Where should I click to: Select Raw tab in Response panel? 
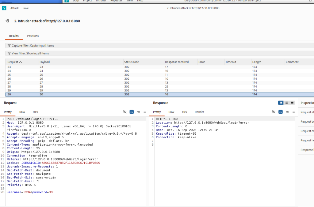pos(171,112)
